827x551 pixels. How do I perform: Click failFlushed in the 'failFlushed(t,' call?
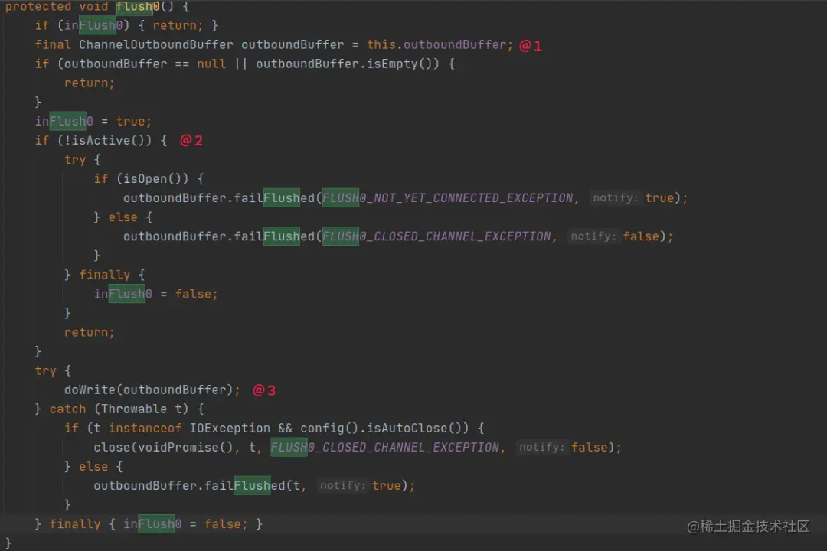tap(245, 486)
